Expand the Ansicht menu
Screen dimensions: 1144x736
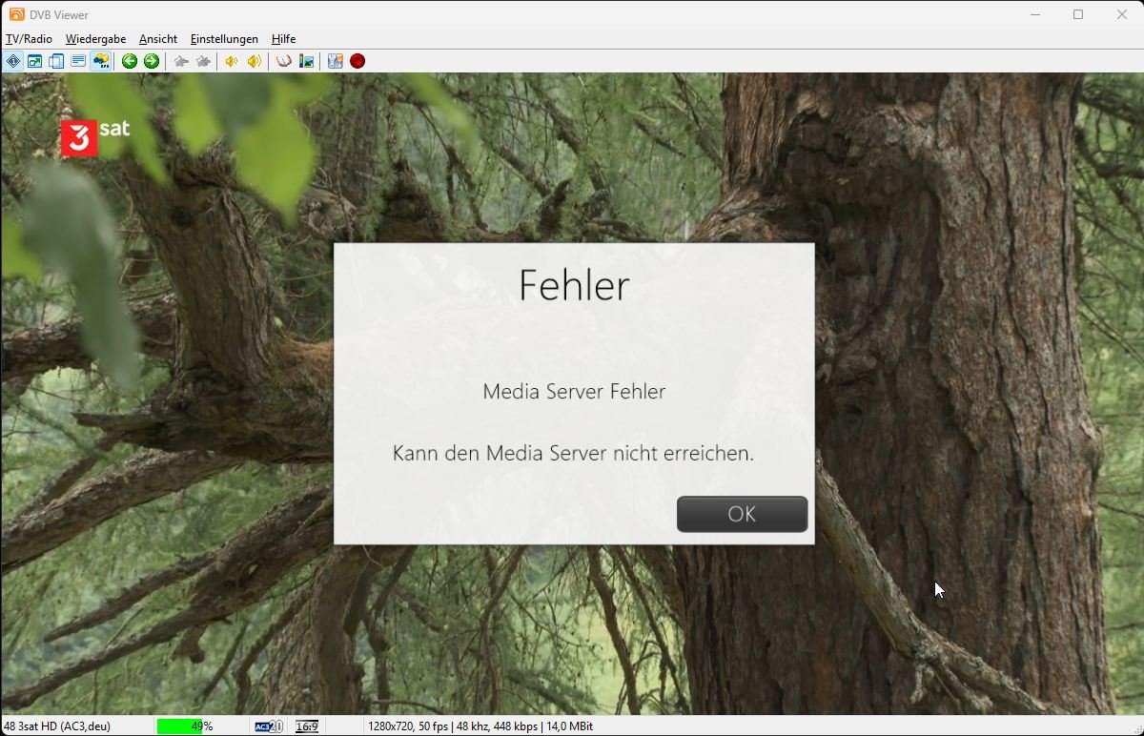[158, 39]
